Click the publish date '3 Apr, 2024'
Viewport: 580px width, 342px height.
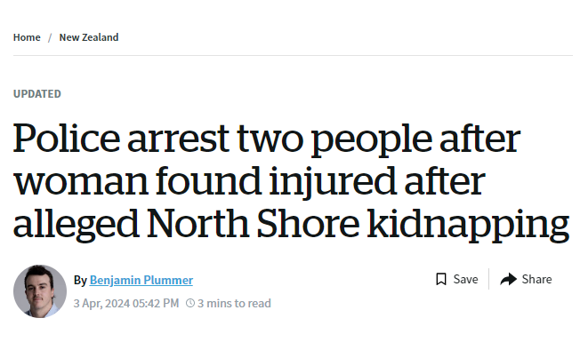click(x=101, y=303)
